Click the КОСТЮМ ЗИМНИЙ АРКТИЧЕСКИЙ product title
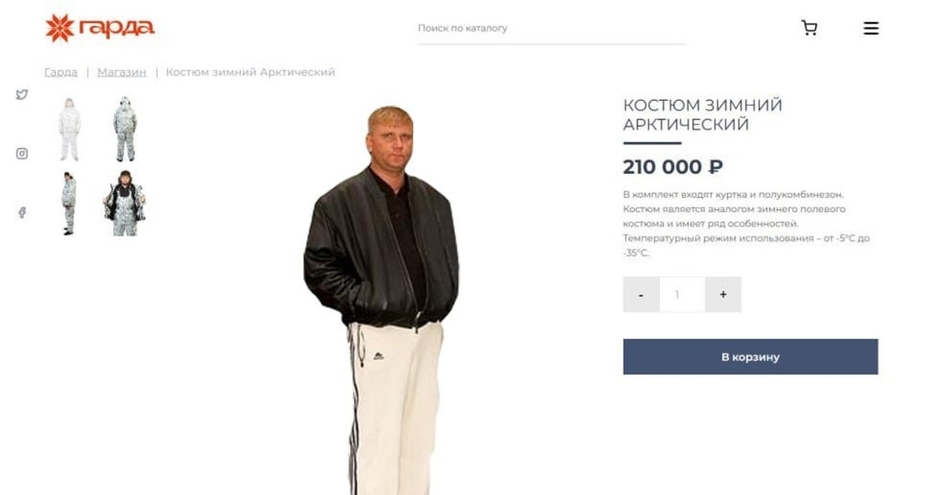Image resolution: width=946 pixels, height=495 pixels. click(x=702, y=115)
